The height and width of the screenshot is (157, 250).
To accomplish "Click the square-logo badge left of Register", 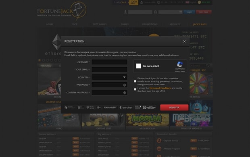I will click(x=149, y=107).
